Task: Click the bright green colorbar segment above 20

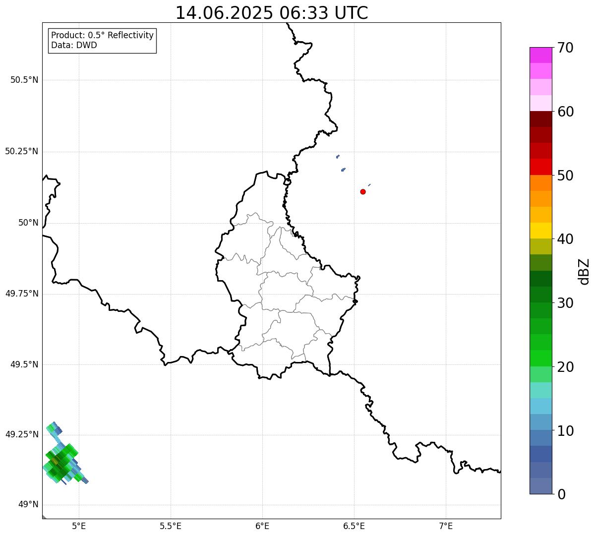Action: pos(540,358)
